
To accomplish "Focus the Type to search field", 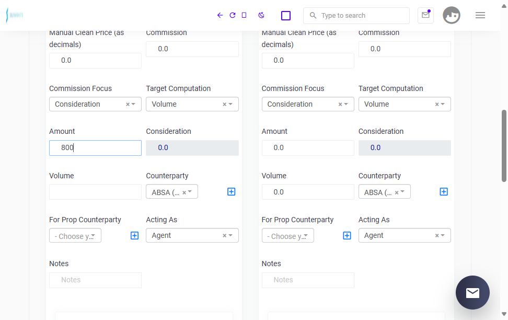I will point(356,16).
